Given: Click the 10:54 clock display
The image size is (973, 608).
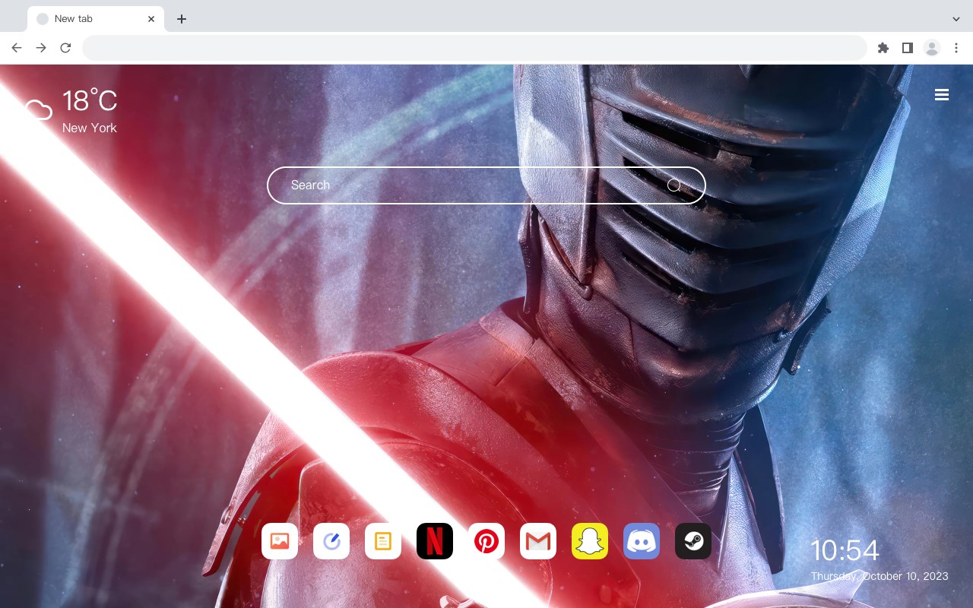Looking at the screenshot, I should coord(845,550).
